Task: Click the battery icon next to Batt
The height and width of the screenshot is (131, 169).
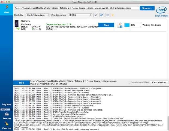Action: [x=34, y=29]
